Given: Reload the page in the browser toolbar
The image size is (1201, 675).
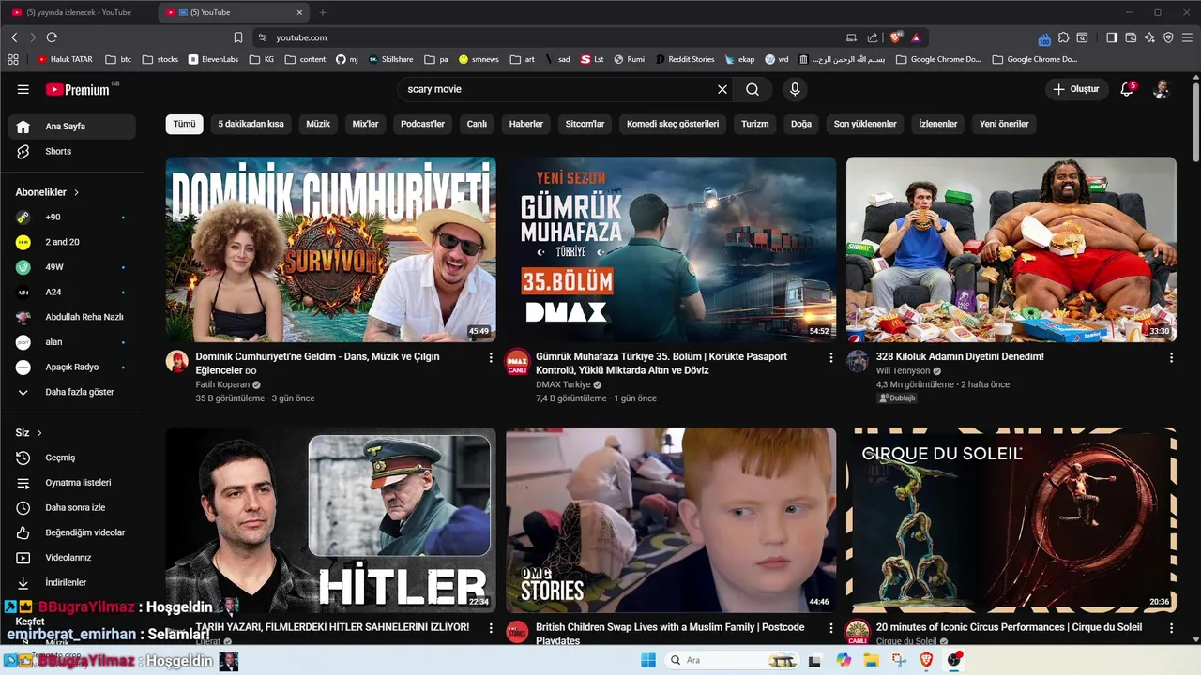Looking at the screenshot, I should [52, 37].
